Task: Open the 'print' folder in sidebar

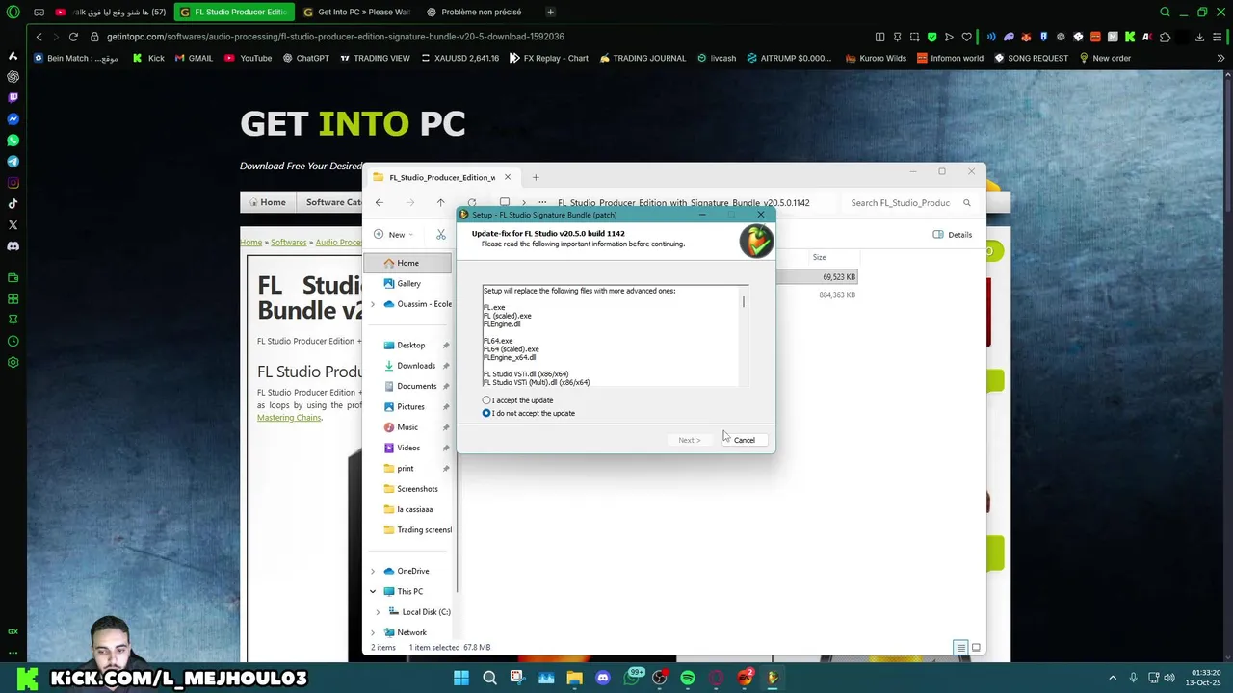Action: tap(405, 469)
